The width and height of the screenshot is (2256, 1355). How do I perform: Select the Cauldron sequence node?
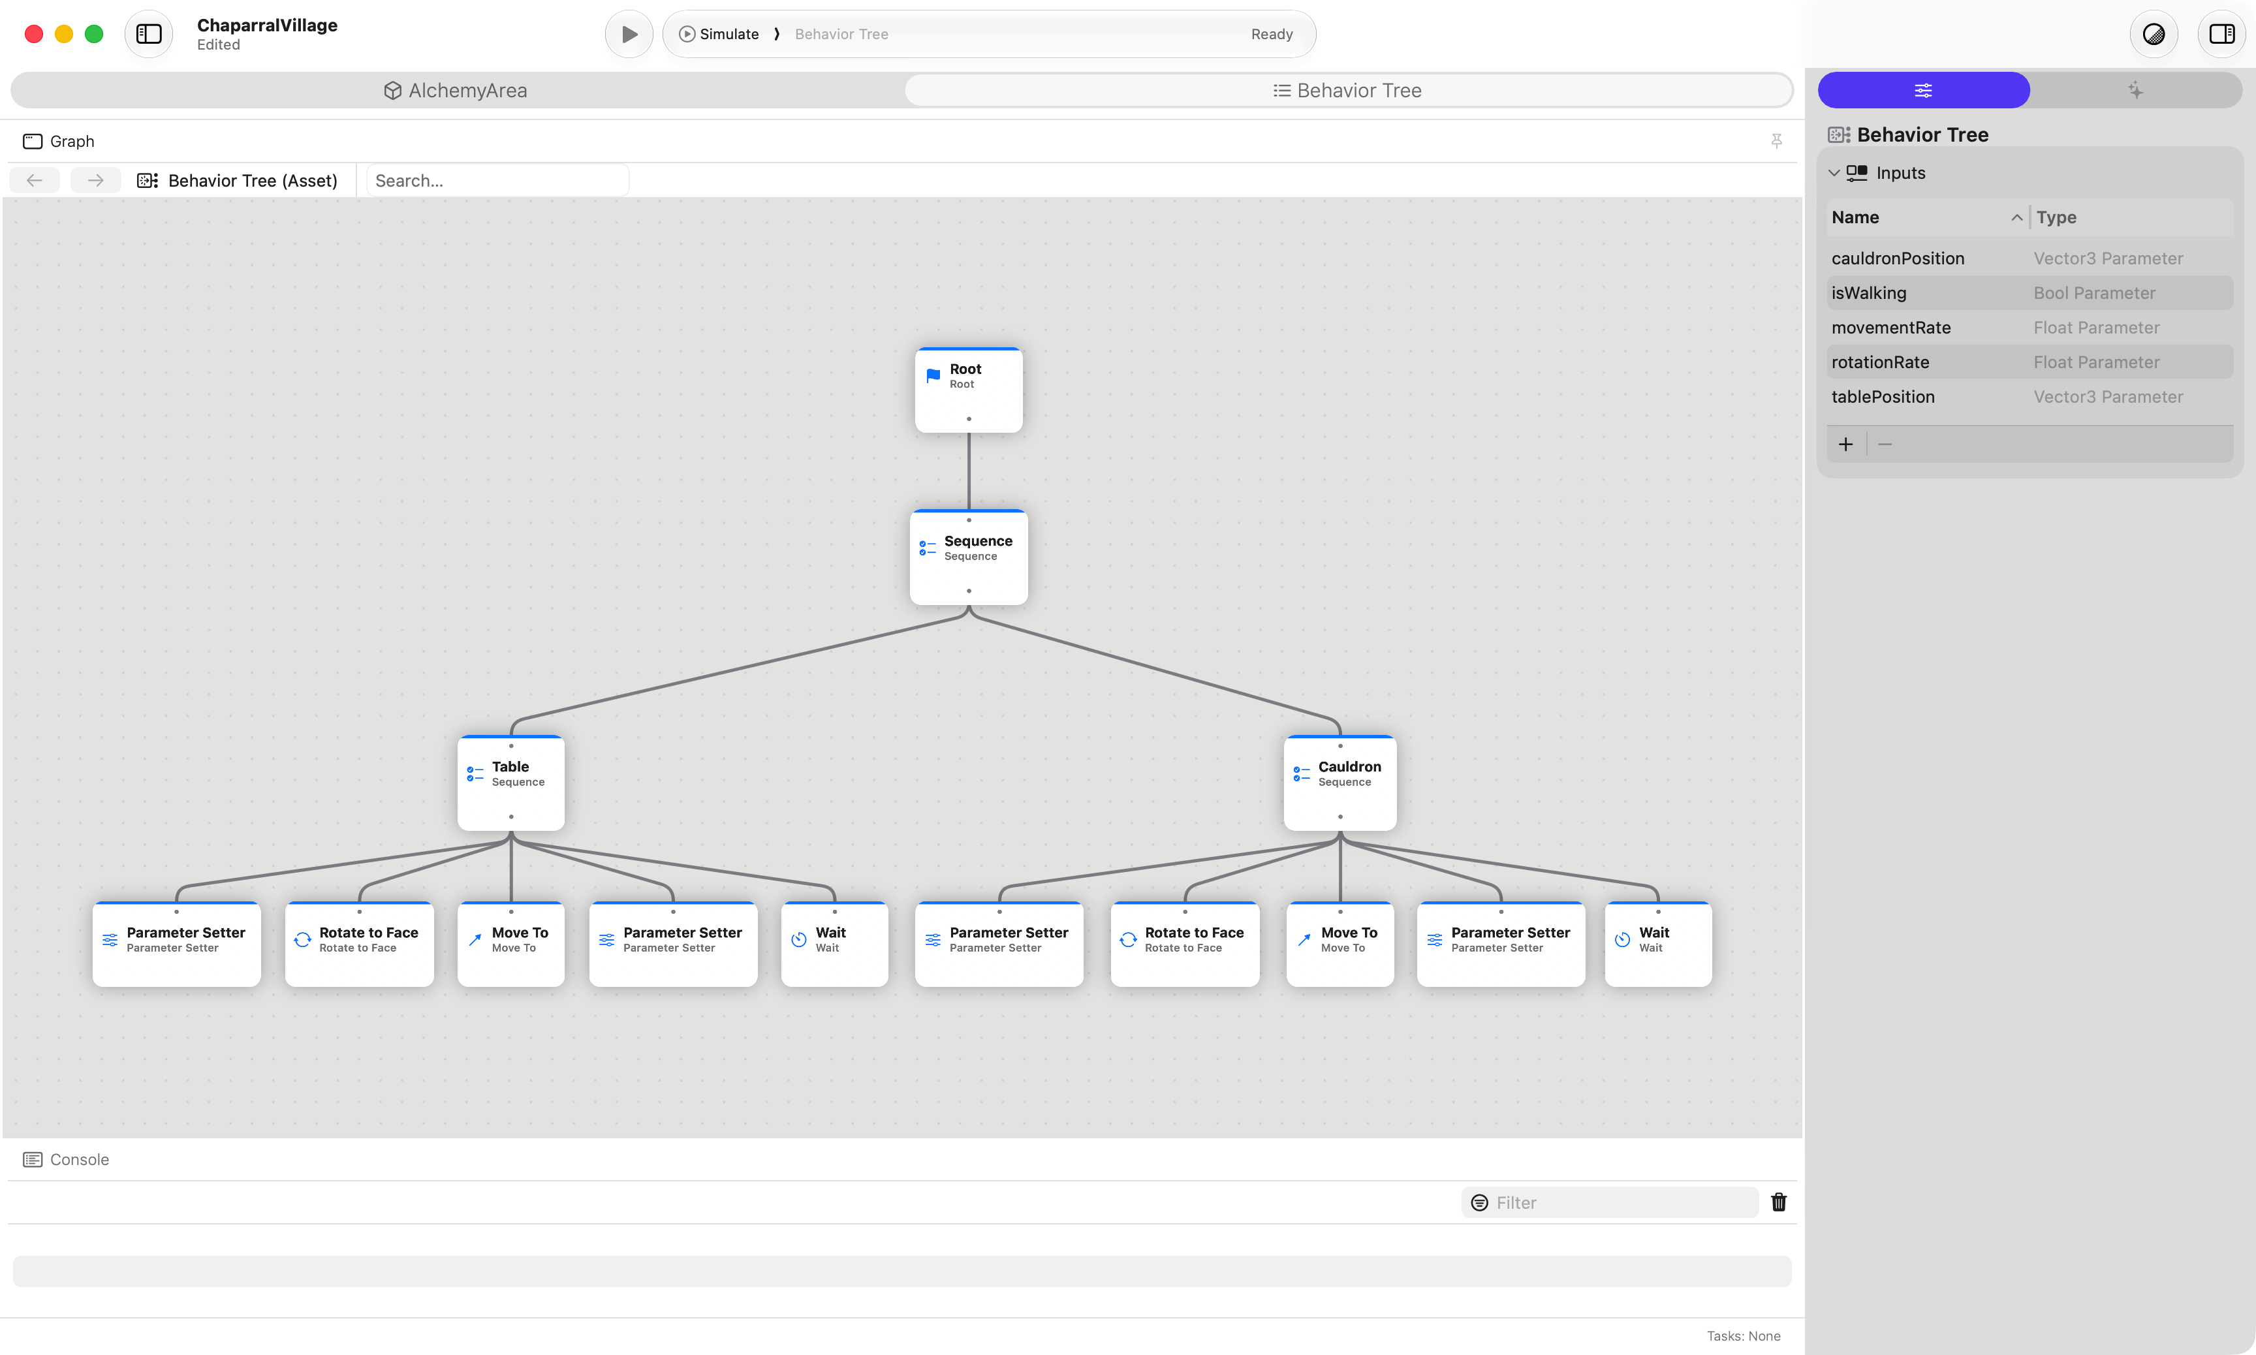(1340, 783)
